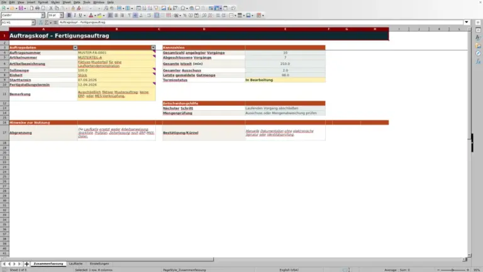Open the Auftragsdaten filter dropdown in column A
Viewport: 483px width, 272px height.
click(x=75, y=47)
